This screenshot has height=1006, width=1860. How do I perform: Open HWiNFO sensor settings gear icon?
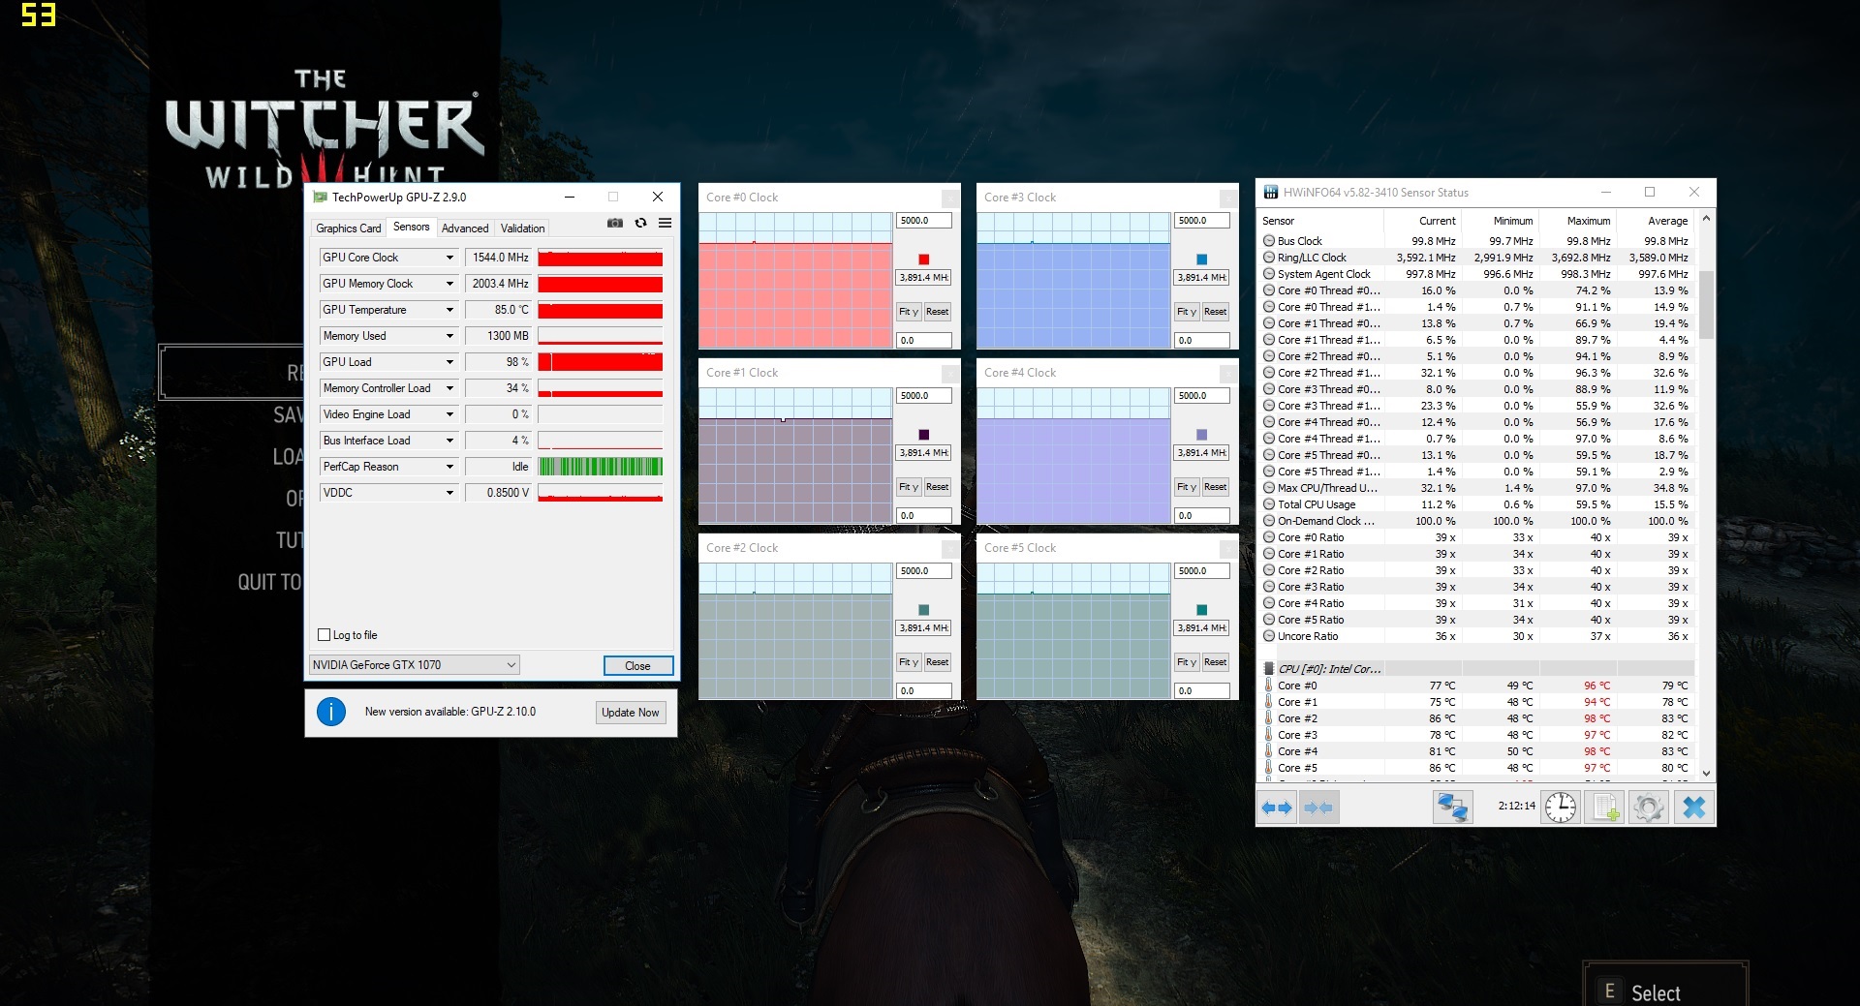point(1648,807)
